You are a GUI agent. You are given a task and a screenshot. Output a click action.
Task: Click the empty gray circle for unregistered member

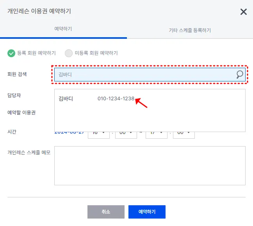coord(69,53)
